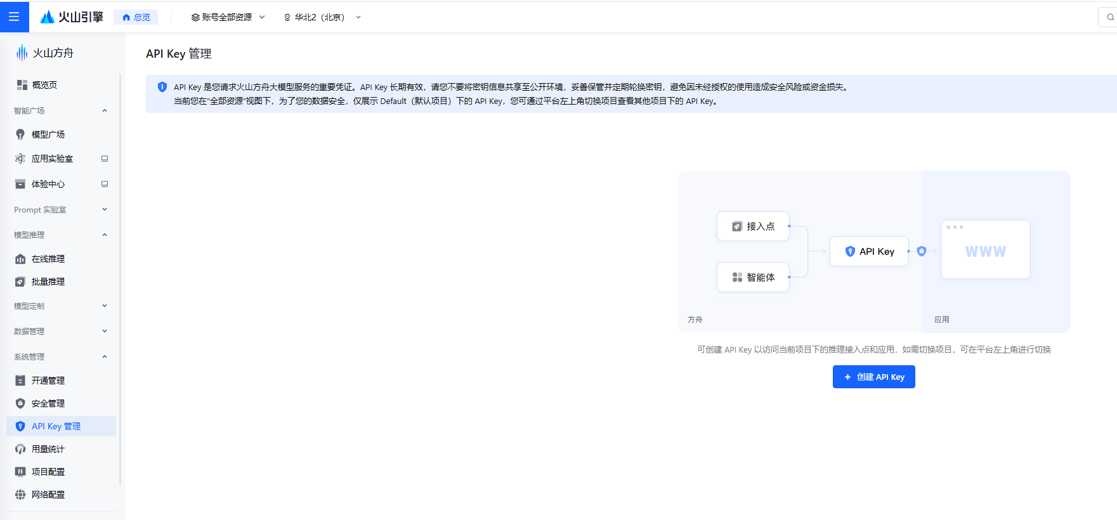Click the 在线推理 icon
1117x520 pixels.
point(20,259)
